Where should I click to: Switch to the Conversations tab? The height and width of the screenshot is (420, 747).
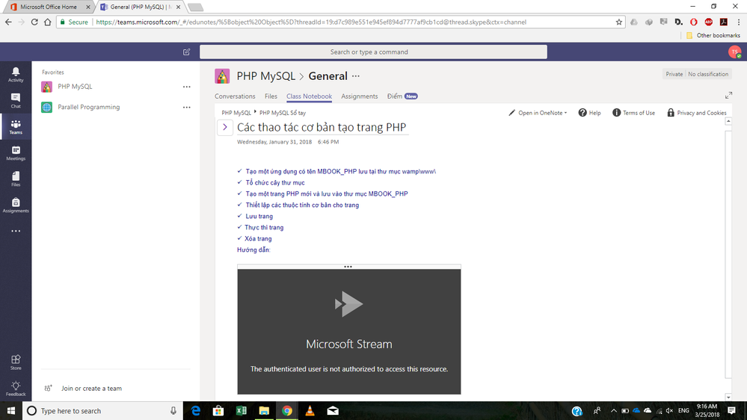(235, 96)
